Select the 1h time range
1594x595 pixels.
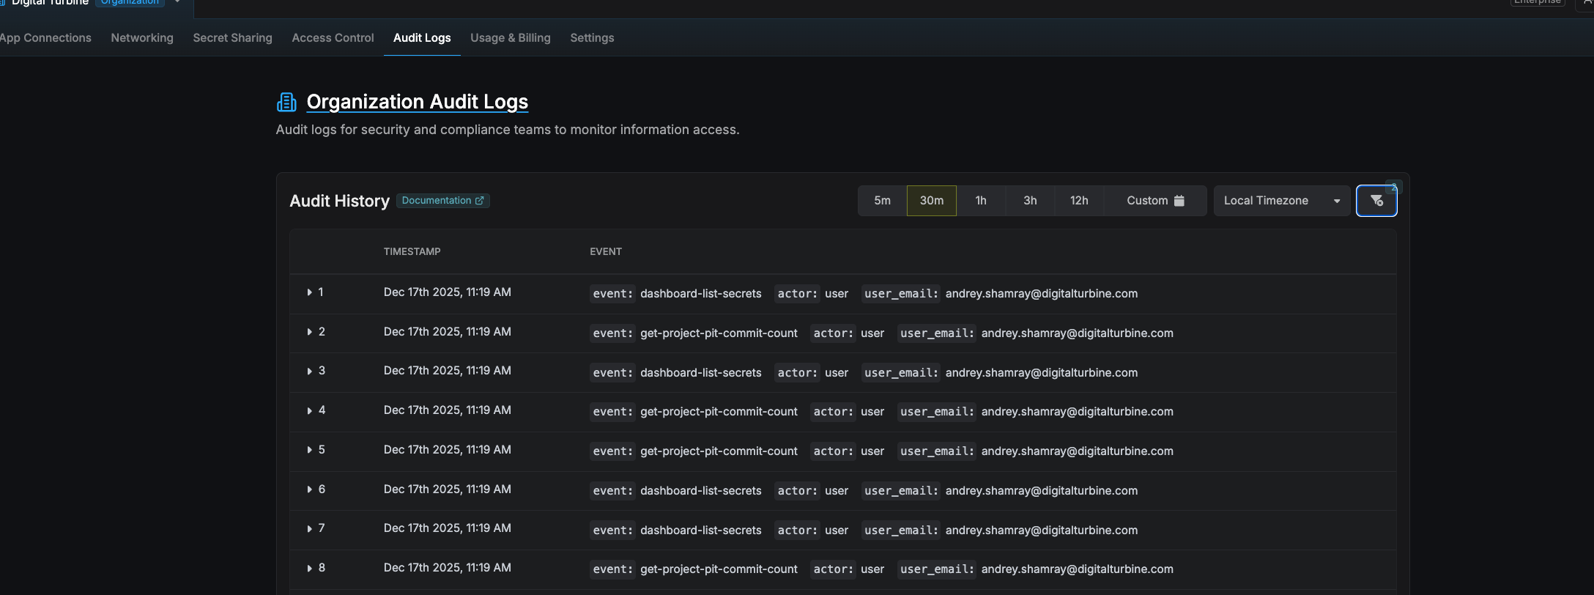pyautogui.click(x=980, y=201)
